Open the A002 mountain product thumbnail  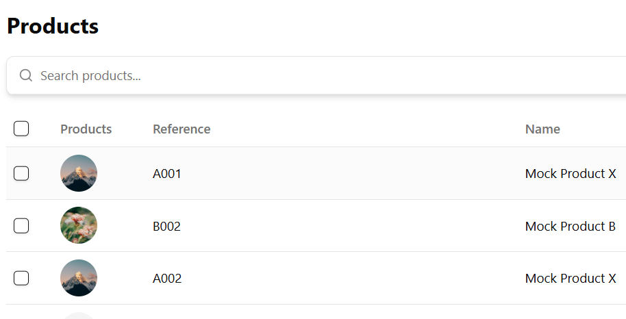click(x=79, y=278)
